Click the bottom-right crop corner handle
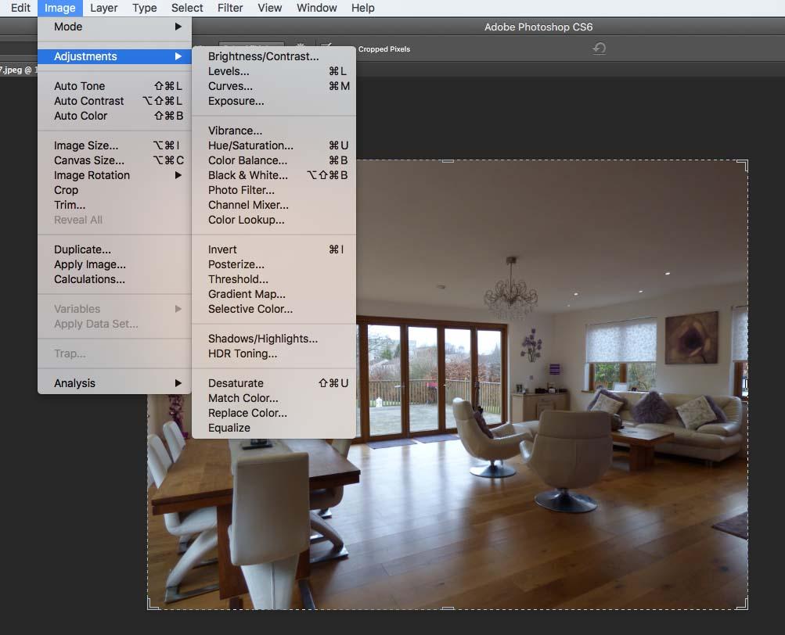 point(743,604)
